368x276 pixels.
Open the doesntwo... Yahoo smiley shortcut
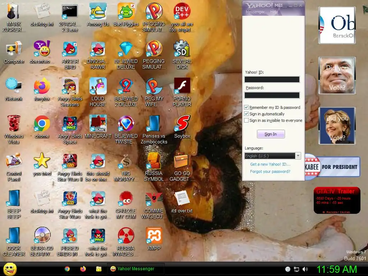click(x=42, y=52)
